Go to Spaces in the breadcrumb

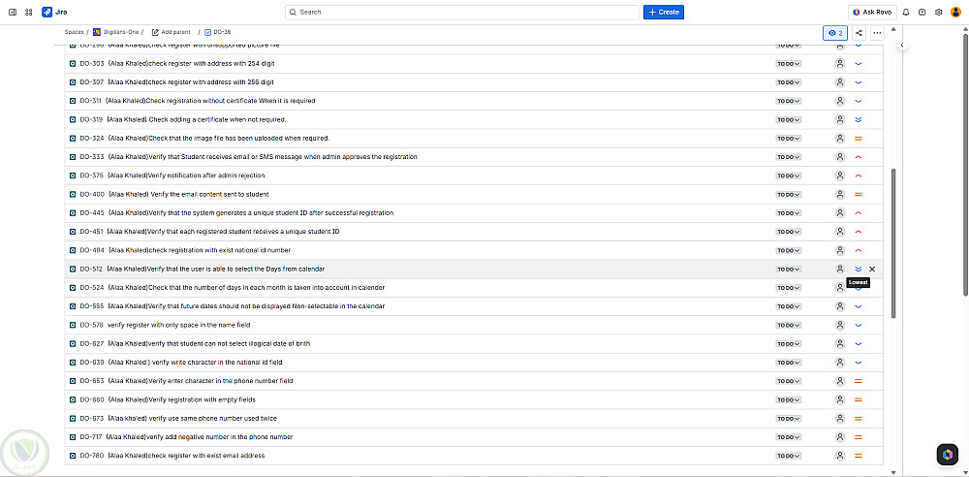pyautogui.click(x=75, y=32)
